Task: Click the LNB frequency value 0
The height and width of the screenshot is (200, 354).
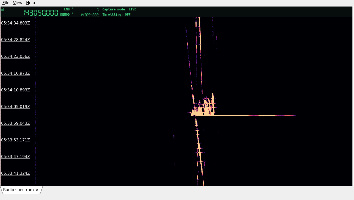Action: point(98,9)
